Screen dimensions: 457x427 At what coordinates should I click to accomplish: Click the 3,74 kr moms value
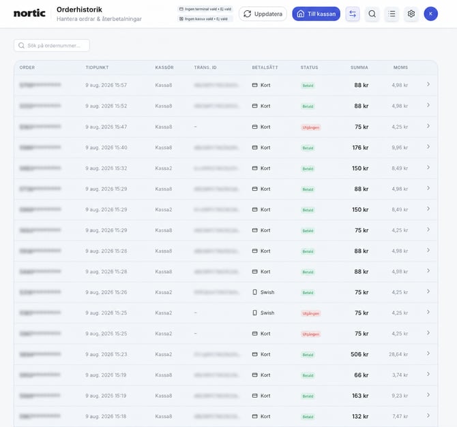click(400, 375)
